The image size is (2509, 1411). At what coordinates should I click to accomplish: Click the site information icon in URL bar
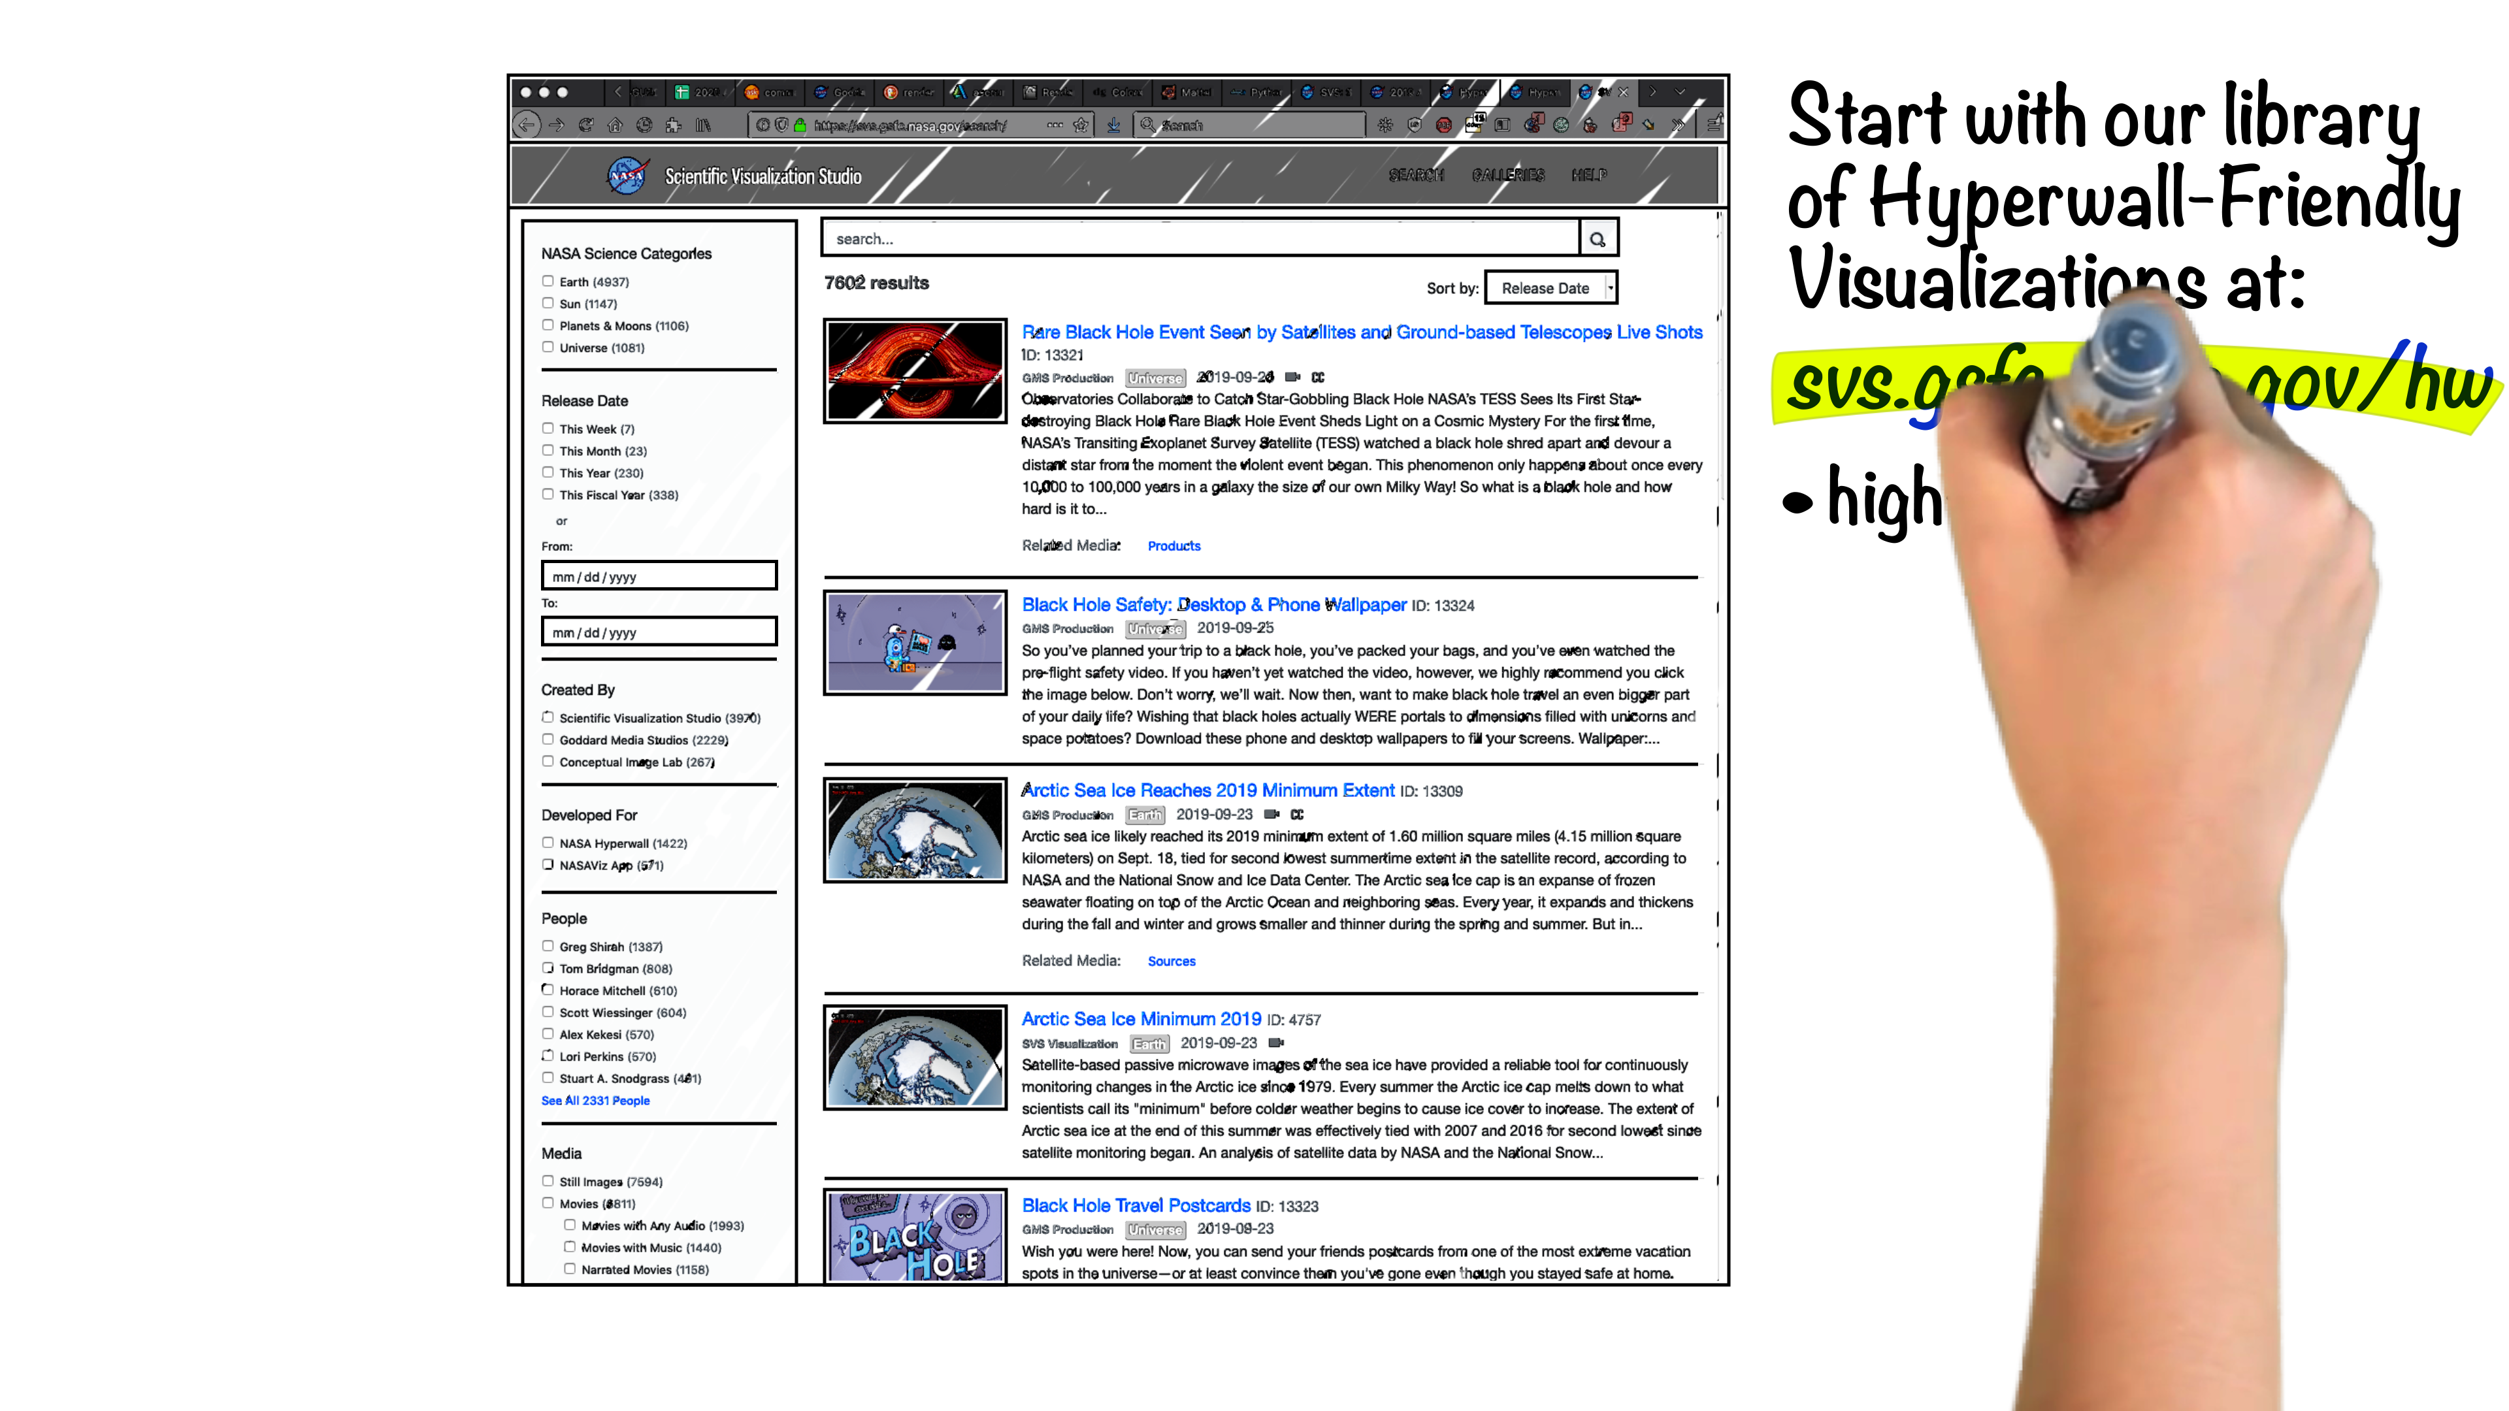[x=763, y=125]
